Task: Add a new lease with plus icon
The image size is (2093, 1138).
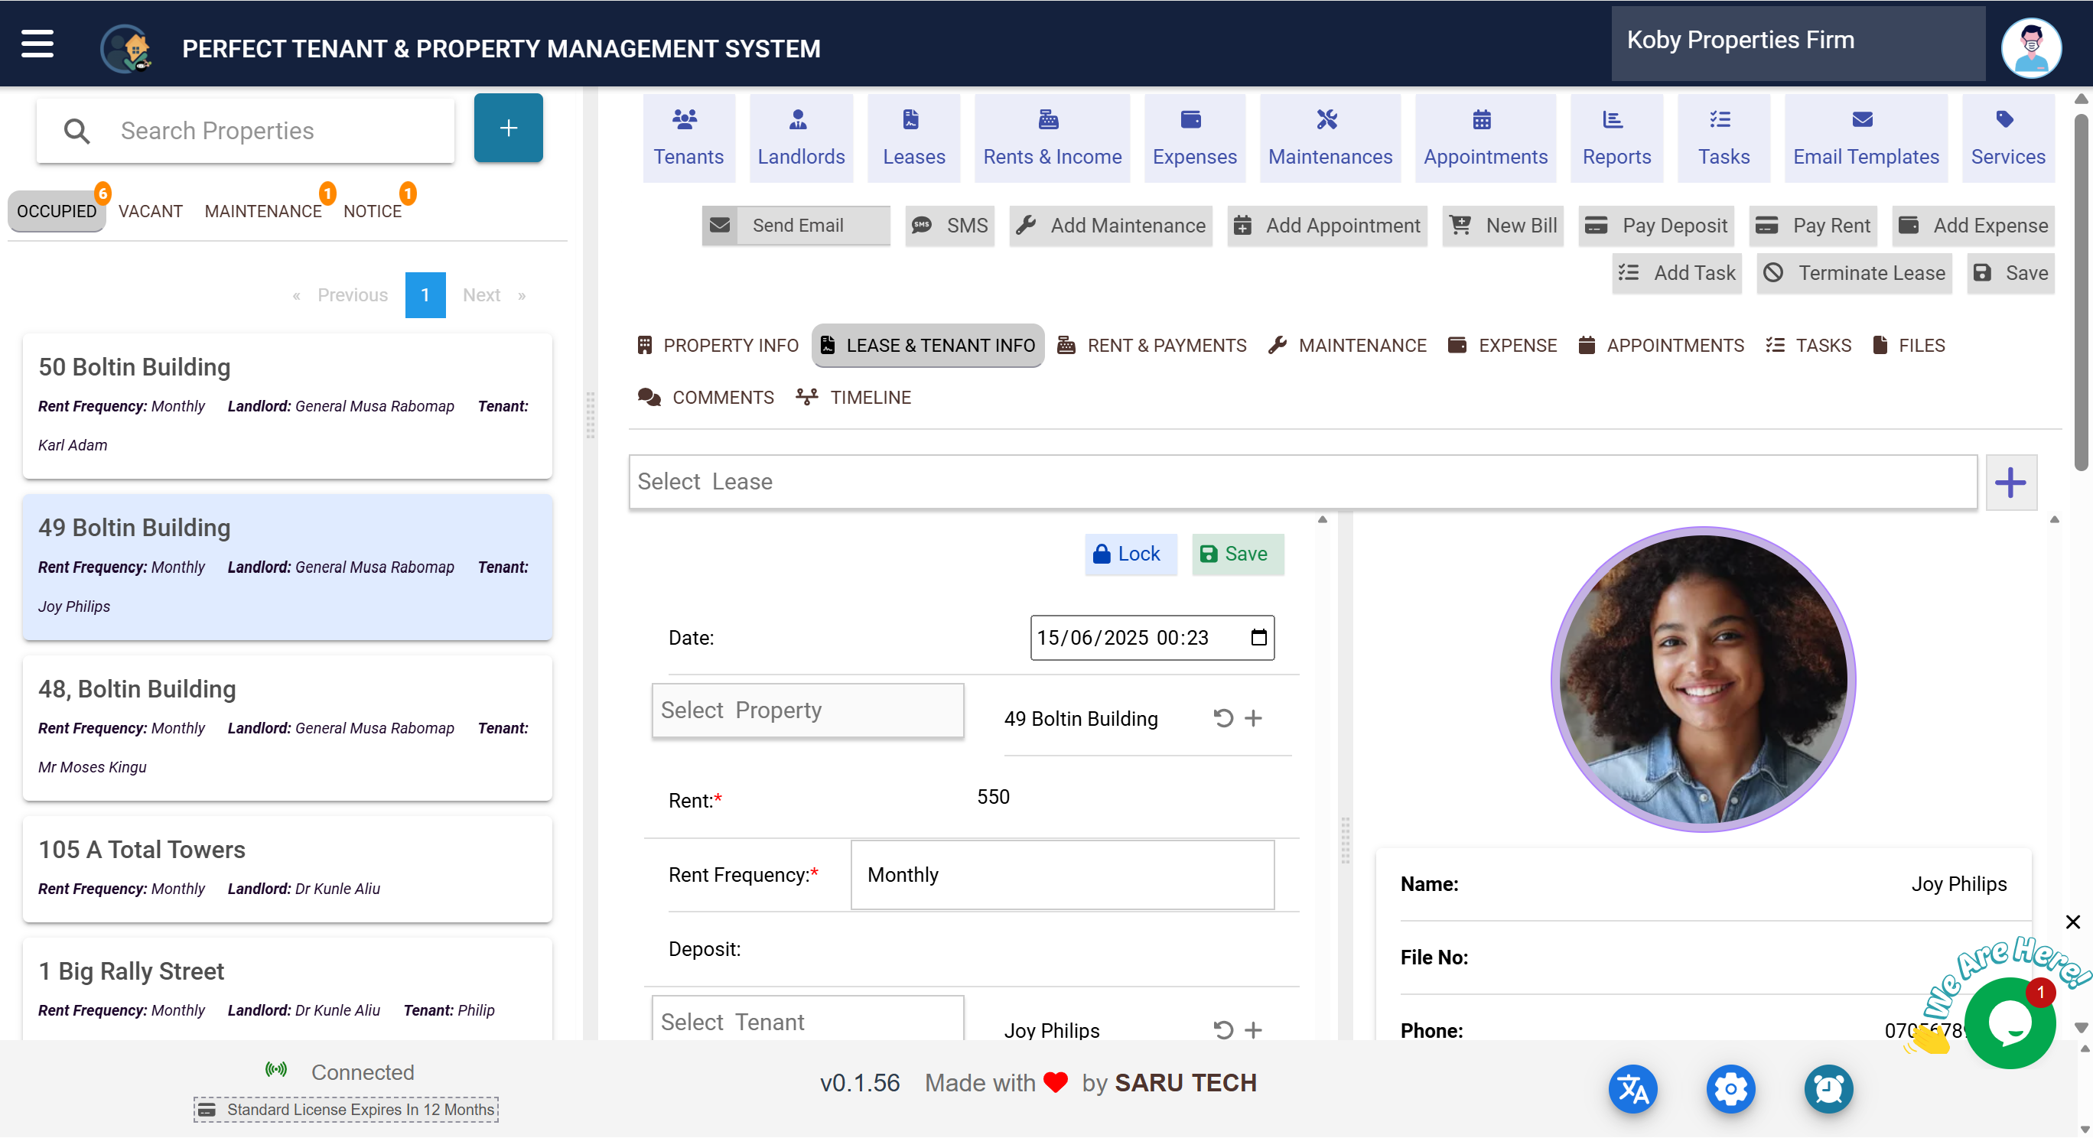Action: tap(2010, 482)
